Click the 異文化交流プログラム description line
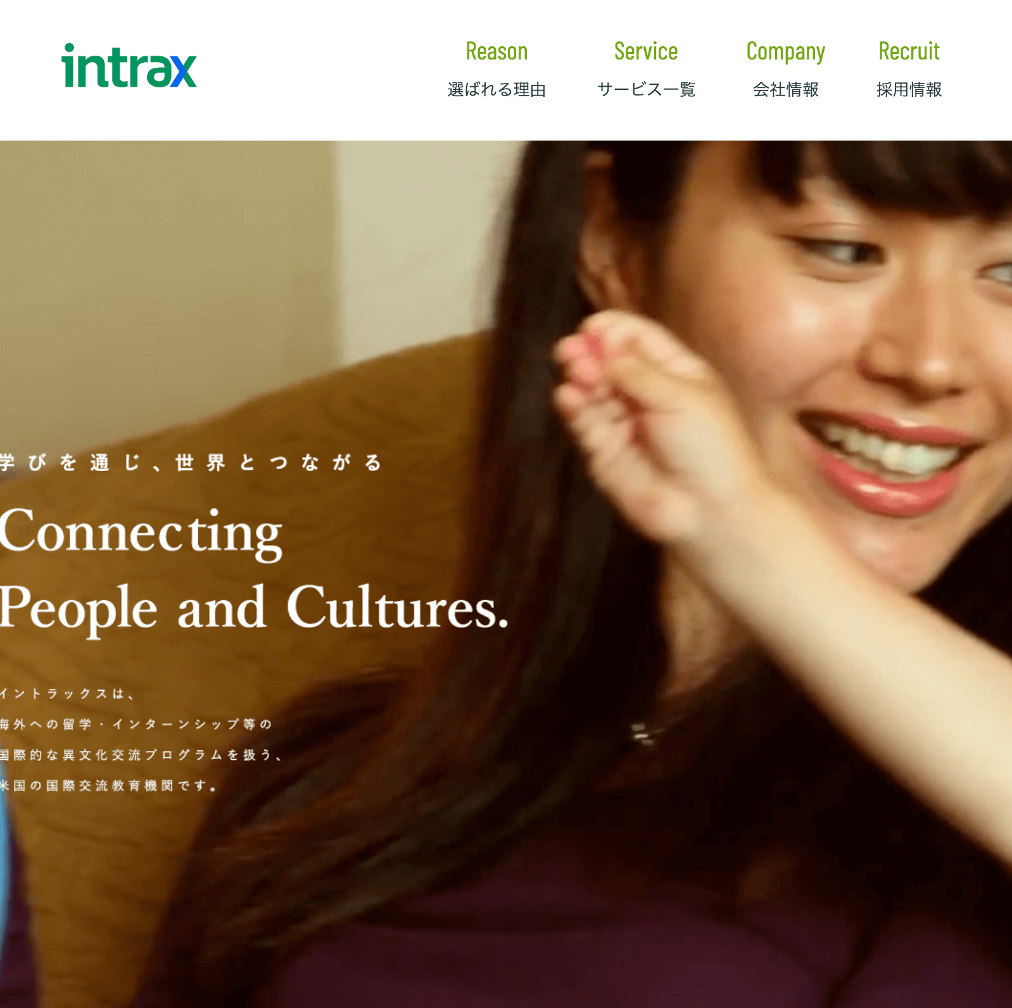Image resolution: width=1012 pixels, height=1008 pixels. coord(141,755)
